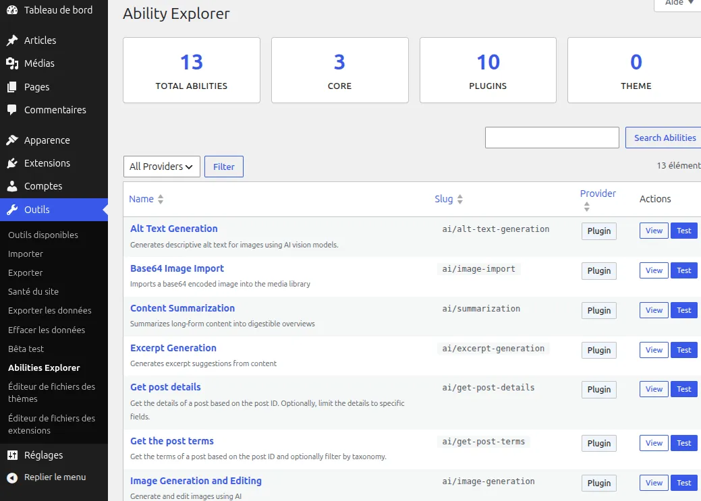This screenshot has height=501, width=701.
Task: Click the Pages icon in sidebar
Action: [x=12, y=87]
